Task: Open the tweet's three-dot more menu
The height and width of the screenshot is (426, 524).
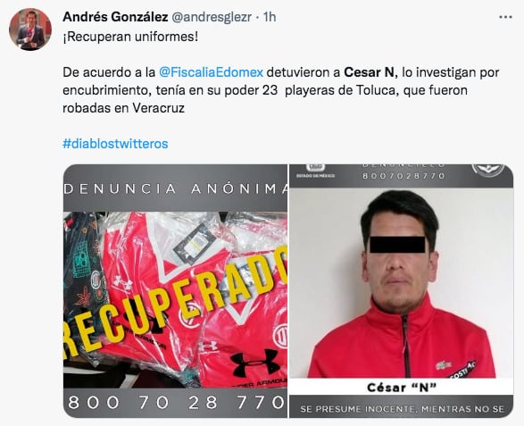Action: pyautogui.click(x=505, y=17)
